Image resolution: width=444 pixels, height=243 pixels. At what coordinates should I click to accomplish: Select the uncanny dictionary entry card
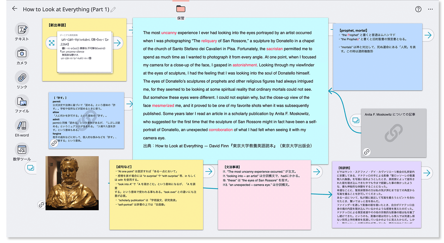84,52
